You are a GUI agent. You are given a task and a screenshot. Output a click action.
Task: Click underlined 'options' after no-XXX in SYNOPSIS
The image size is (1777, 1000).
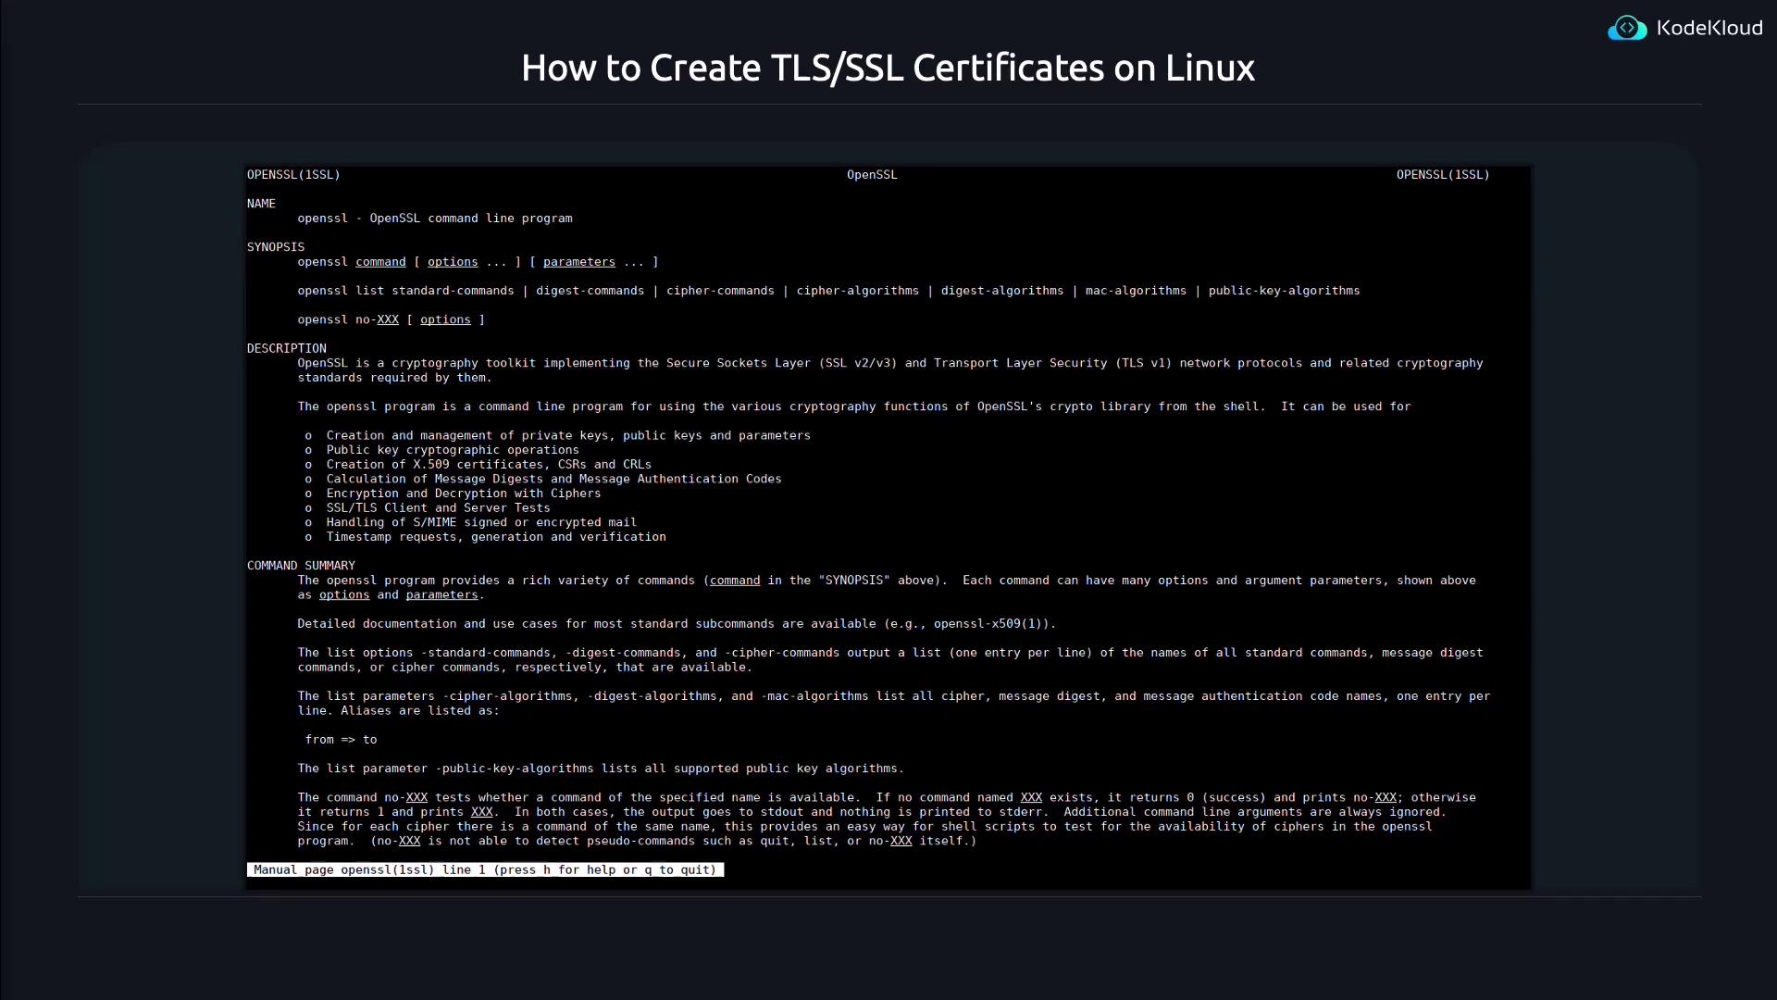[445, 319]
